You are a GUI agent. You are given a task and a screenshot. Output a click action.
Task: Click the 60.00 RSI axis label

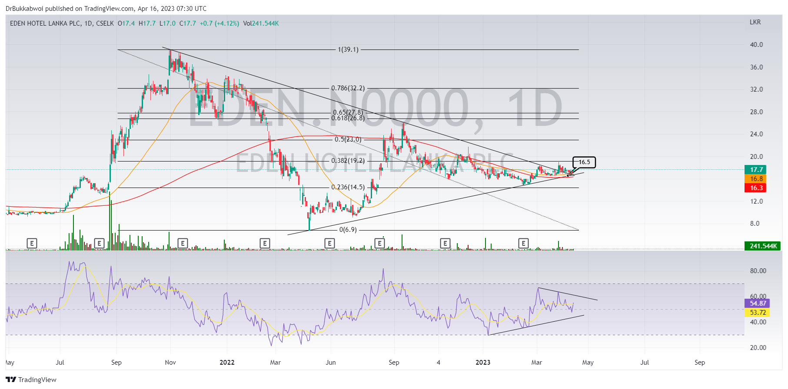[x=758, y=297]
